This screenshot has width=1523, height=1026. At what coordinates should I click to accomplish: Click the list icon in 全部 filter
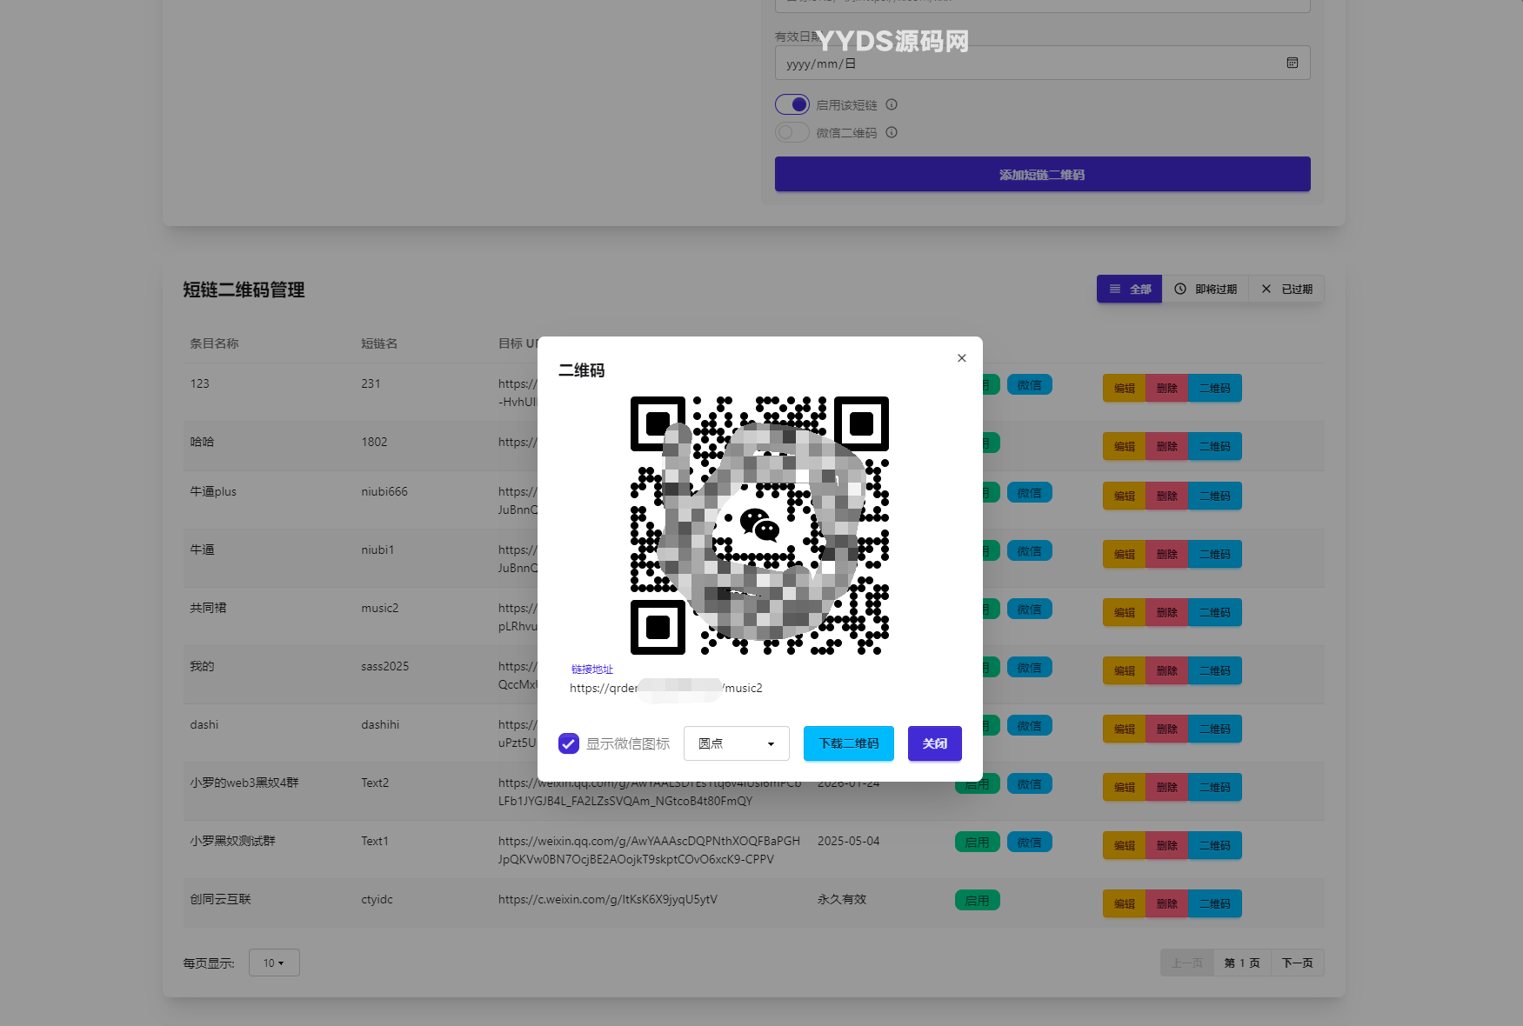1114,289
